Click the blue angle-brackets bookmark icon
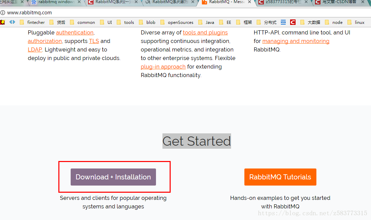371x220 pixels. coord(12,22)
